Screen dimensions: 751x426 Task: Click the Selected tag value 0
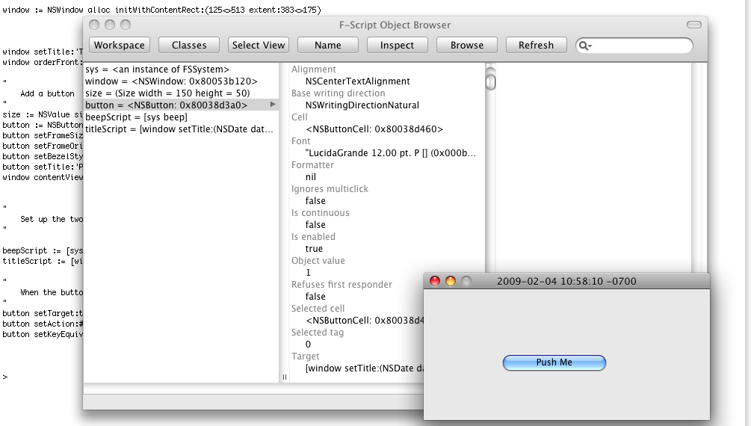tap(308, 345)
